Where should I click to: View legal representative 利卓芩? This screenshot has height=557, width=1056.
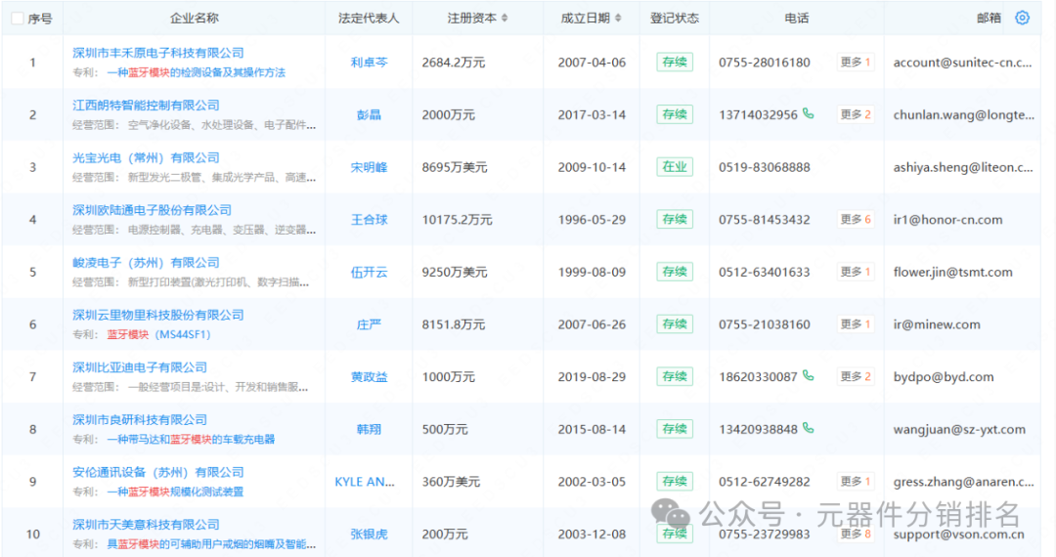pos(369,62)
